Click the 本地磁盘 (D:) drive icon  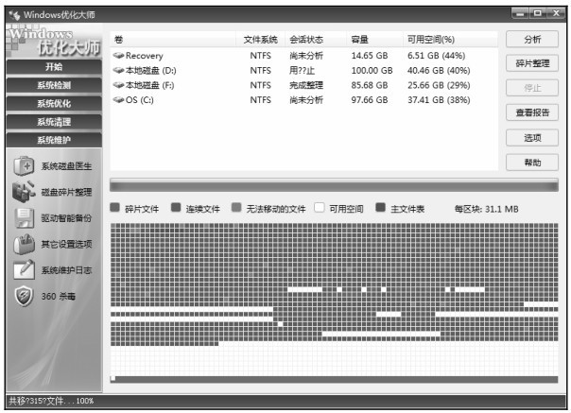point(118,70)
